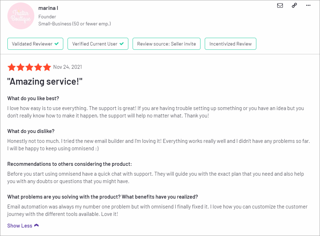Image resolution: width=320 pixels, height=236 pixels.
Task: Click the Founder job title text
Action: (47, 17)
